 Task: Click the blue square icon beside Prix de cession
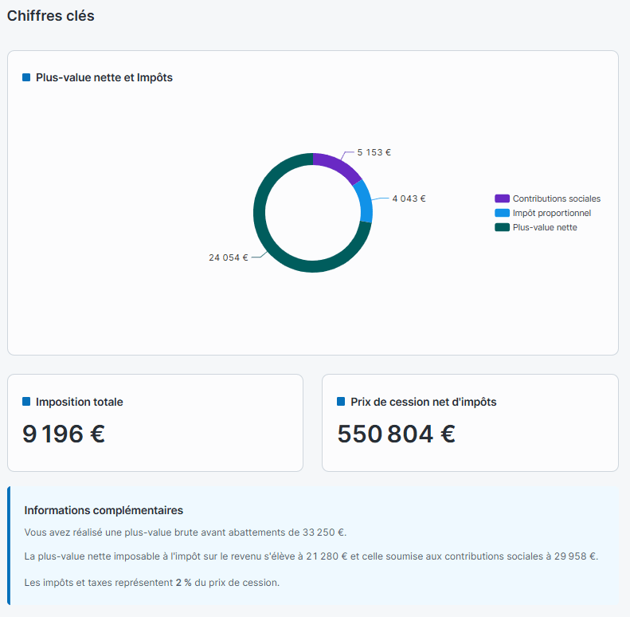click(x=341, y=402)
